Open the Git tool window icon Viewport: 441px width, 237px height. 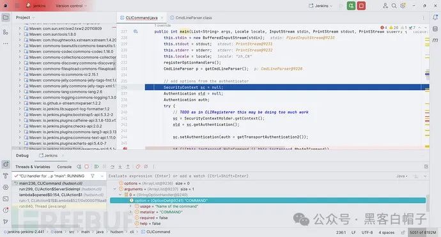[x=5, y=222]
